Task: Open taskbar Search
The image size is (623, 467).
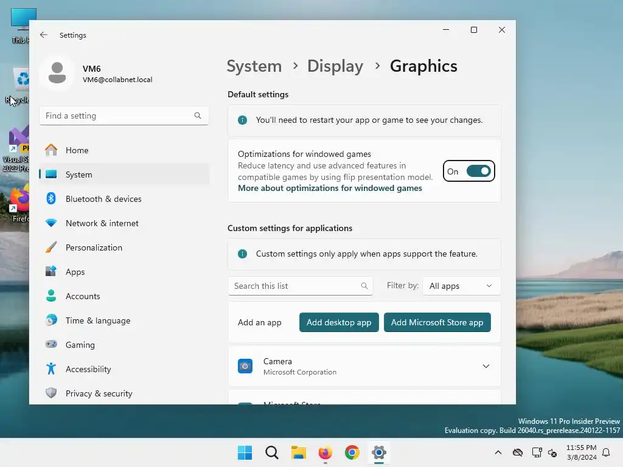Action: (272, 452)
